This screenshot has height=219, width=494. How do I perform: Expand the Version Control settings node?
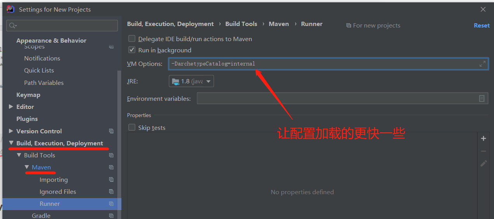point(11,131)
